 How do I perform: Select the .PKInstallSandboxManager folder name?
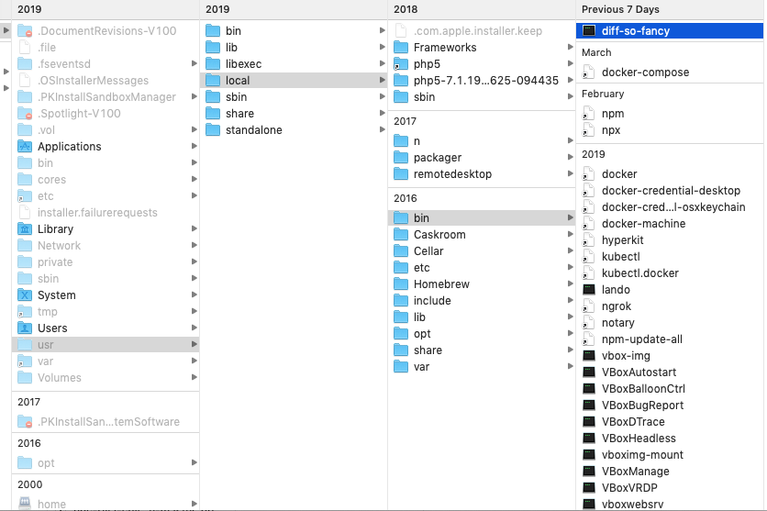coord(106,97)
